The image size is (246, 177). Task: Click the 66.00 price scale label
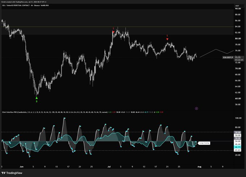[238, 81]
